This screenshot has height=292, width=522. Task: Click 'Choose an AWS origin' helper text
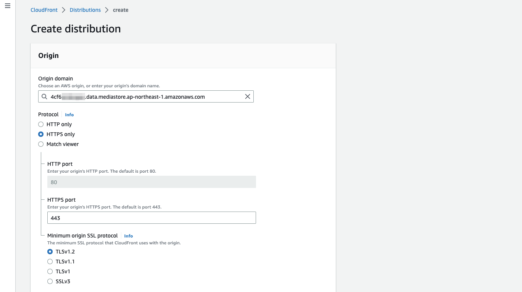99,86
